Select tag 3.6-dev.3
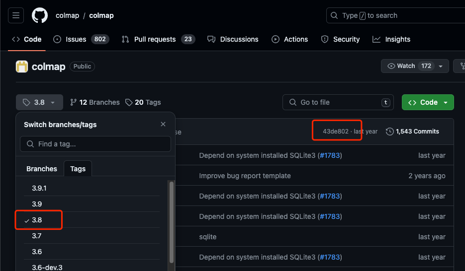This screenshot has width=465, height=271. pos(92,266)
